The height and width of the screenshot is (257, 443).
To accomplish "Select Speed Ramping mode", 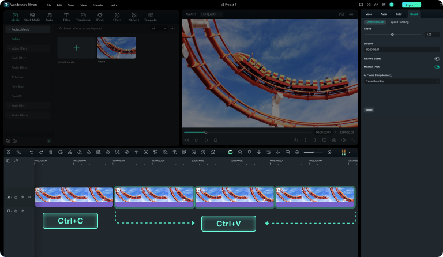I will (x=400, y=22).
